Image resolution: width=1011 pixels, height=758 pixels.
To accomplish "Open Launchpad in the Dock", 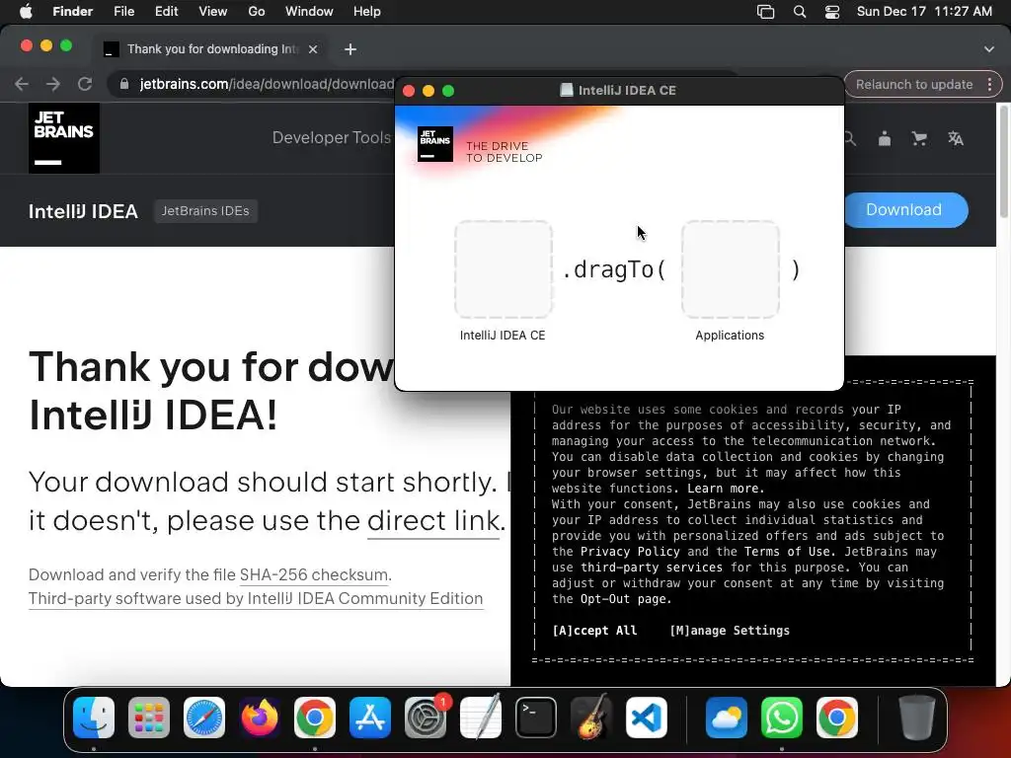I will coord(149,718).
